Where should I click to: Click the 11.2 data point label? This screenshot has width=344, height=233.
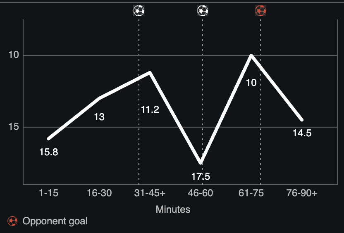click(150, 110)
